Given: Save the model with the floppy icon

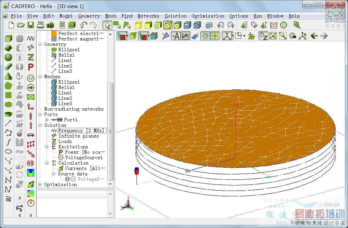Looking at the screenshot, I should pos(31,25).
